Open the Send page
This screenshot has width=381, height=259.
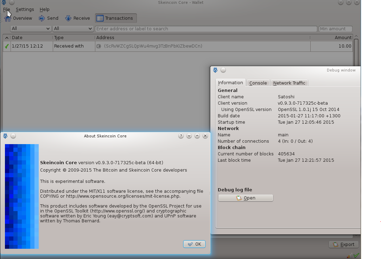pyautogui.click(x=49, y=18)
